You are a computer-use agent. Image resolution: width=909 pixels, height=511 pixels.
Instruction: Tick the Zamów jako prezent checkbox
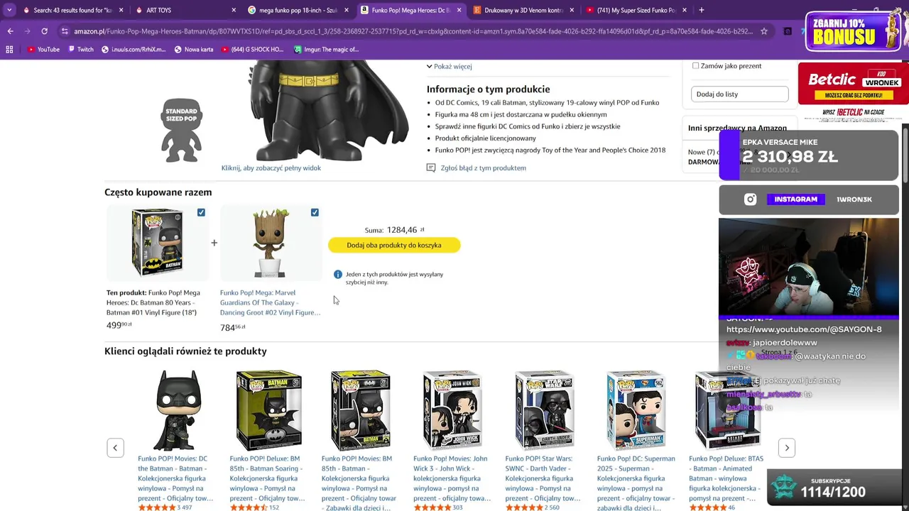695,66
